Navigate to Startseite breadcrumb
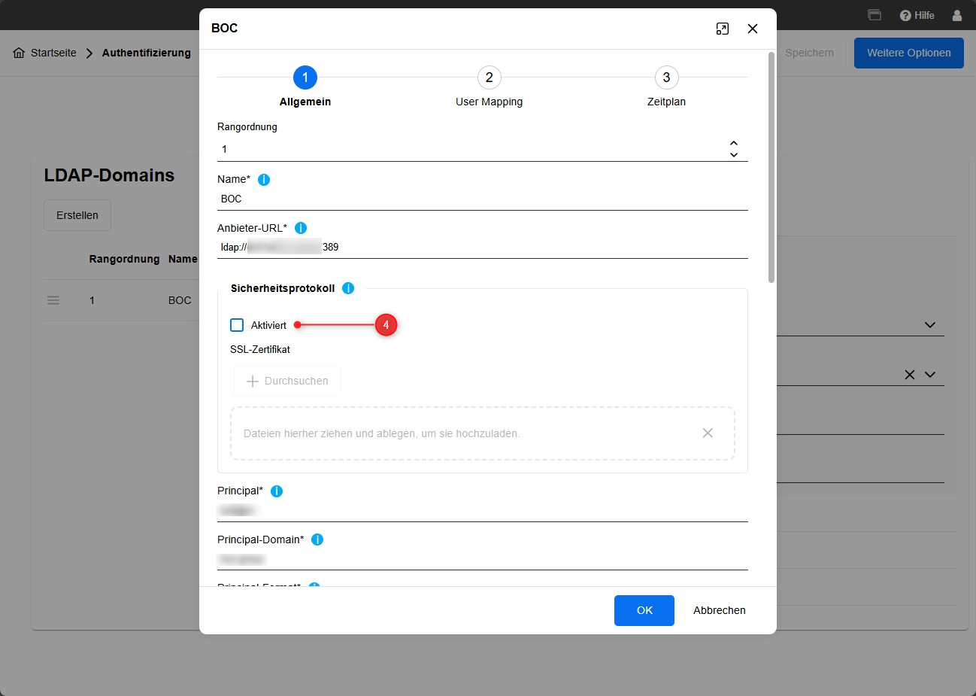 [x=53, y=53]
